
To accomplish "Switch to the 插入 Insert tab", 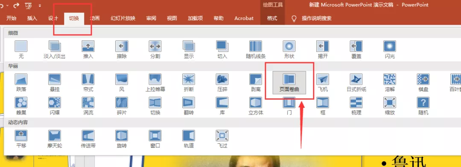I will 32,18.
